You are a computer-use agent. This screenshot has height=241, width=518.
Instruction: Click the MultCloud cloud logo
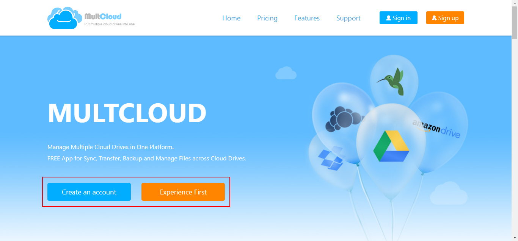64,18
